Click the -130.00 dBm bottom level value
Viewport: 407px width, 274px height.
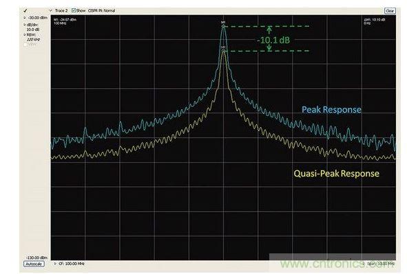tap(36, 258)
